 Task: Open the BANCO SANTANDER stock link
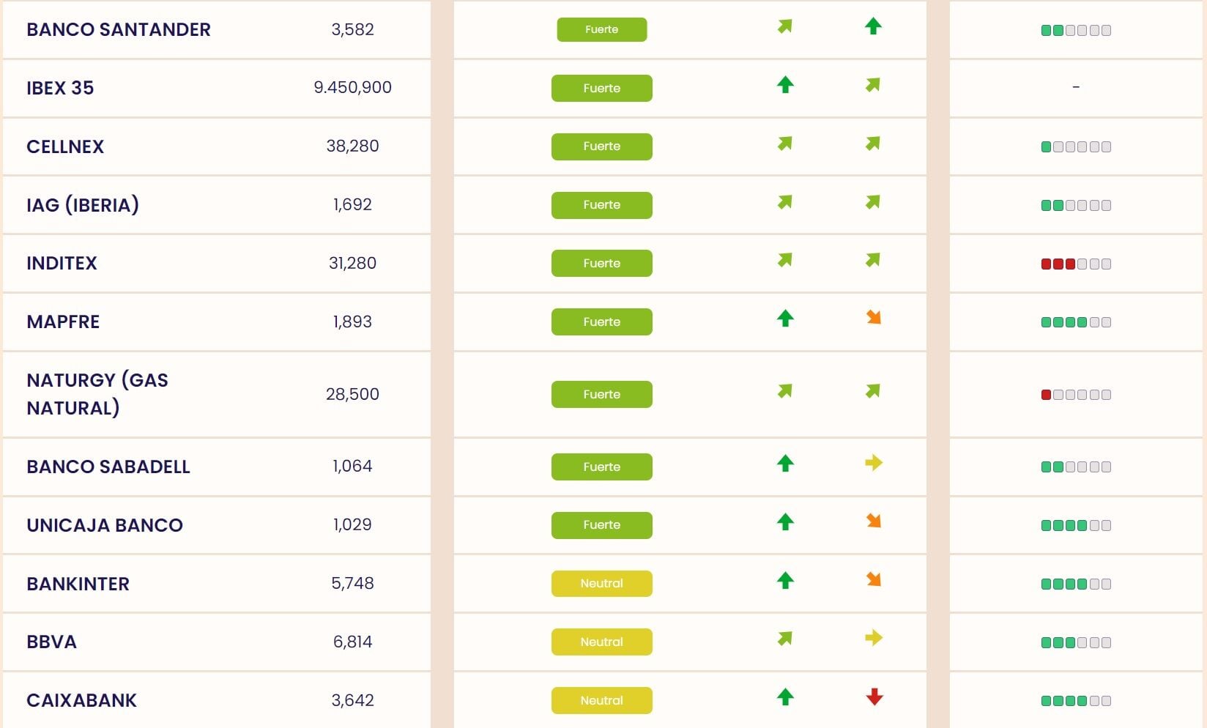pyautogui.click(x=119, y=29)
